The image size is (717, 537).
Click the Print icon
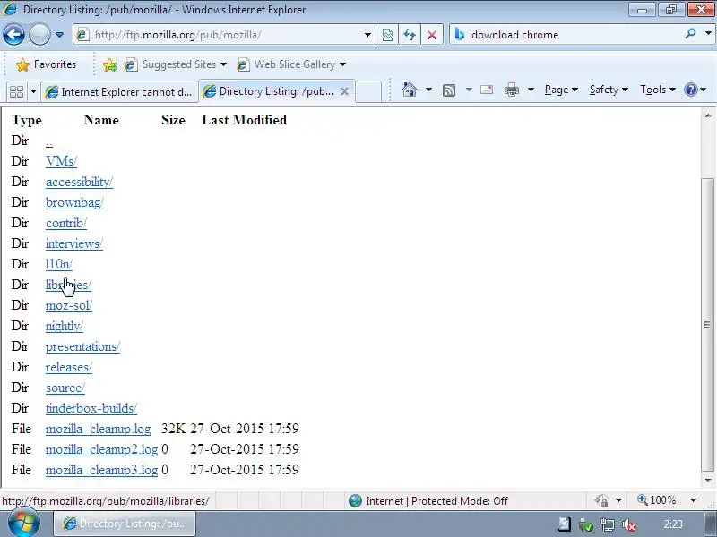[511, 89]
